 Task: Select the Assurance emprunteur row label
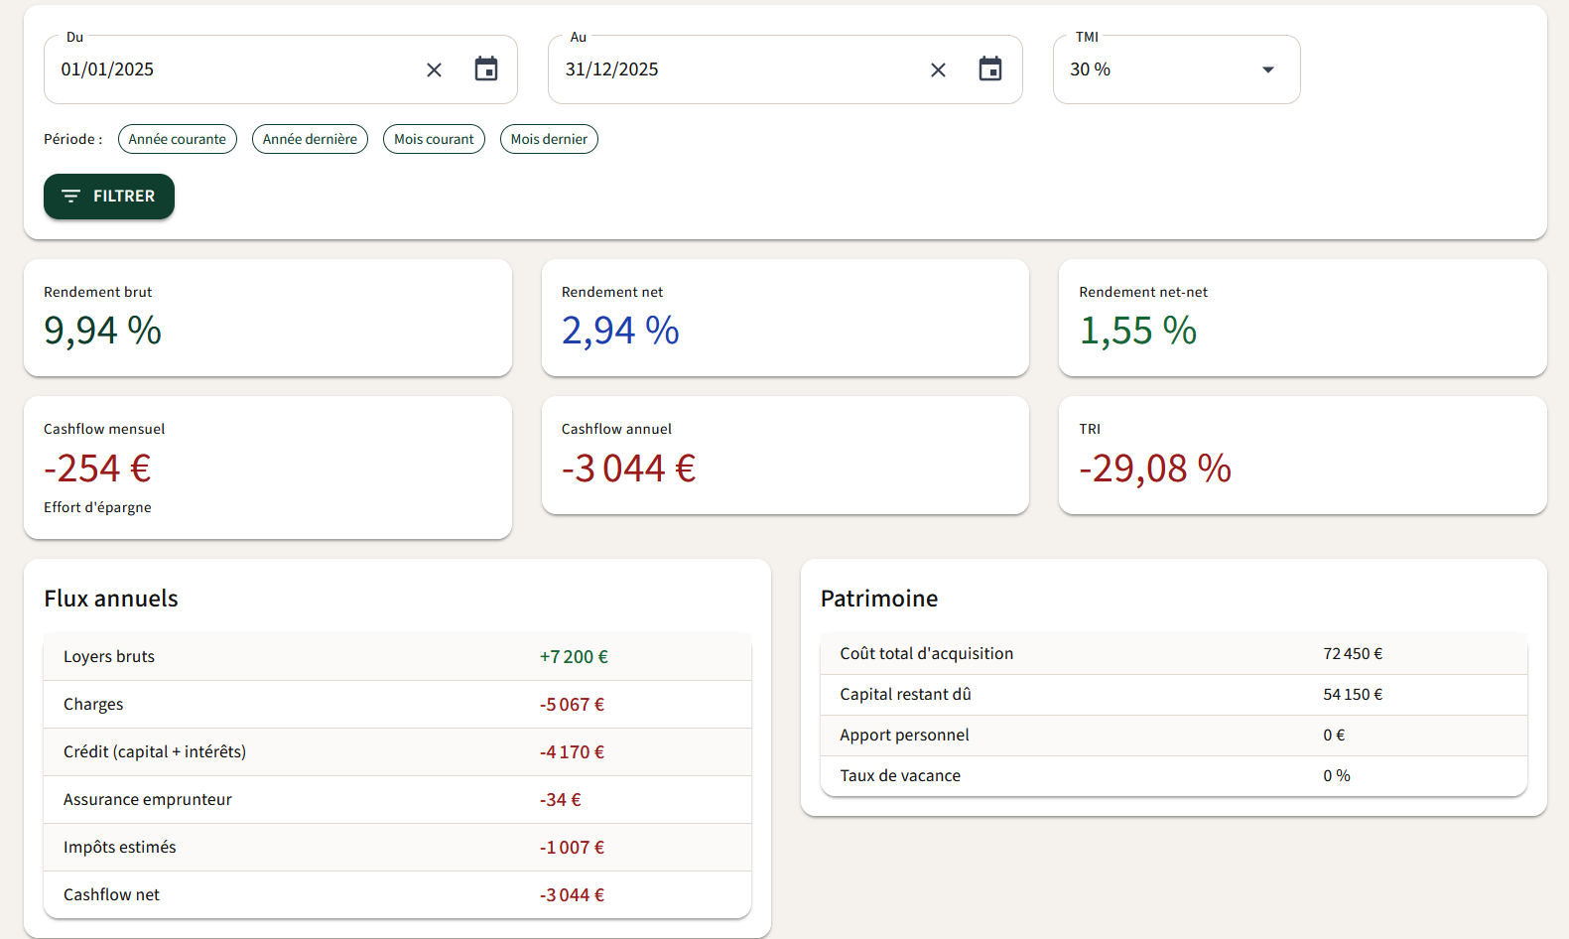tap(148, 800)
